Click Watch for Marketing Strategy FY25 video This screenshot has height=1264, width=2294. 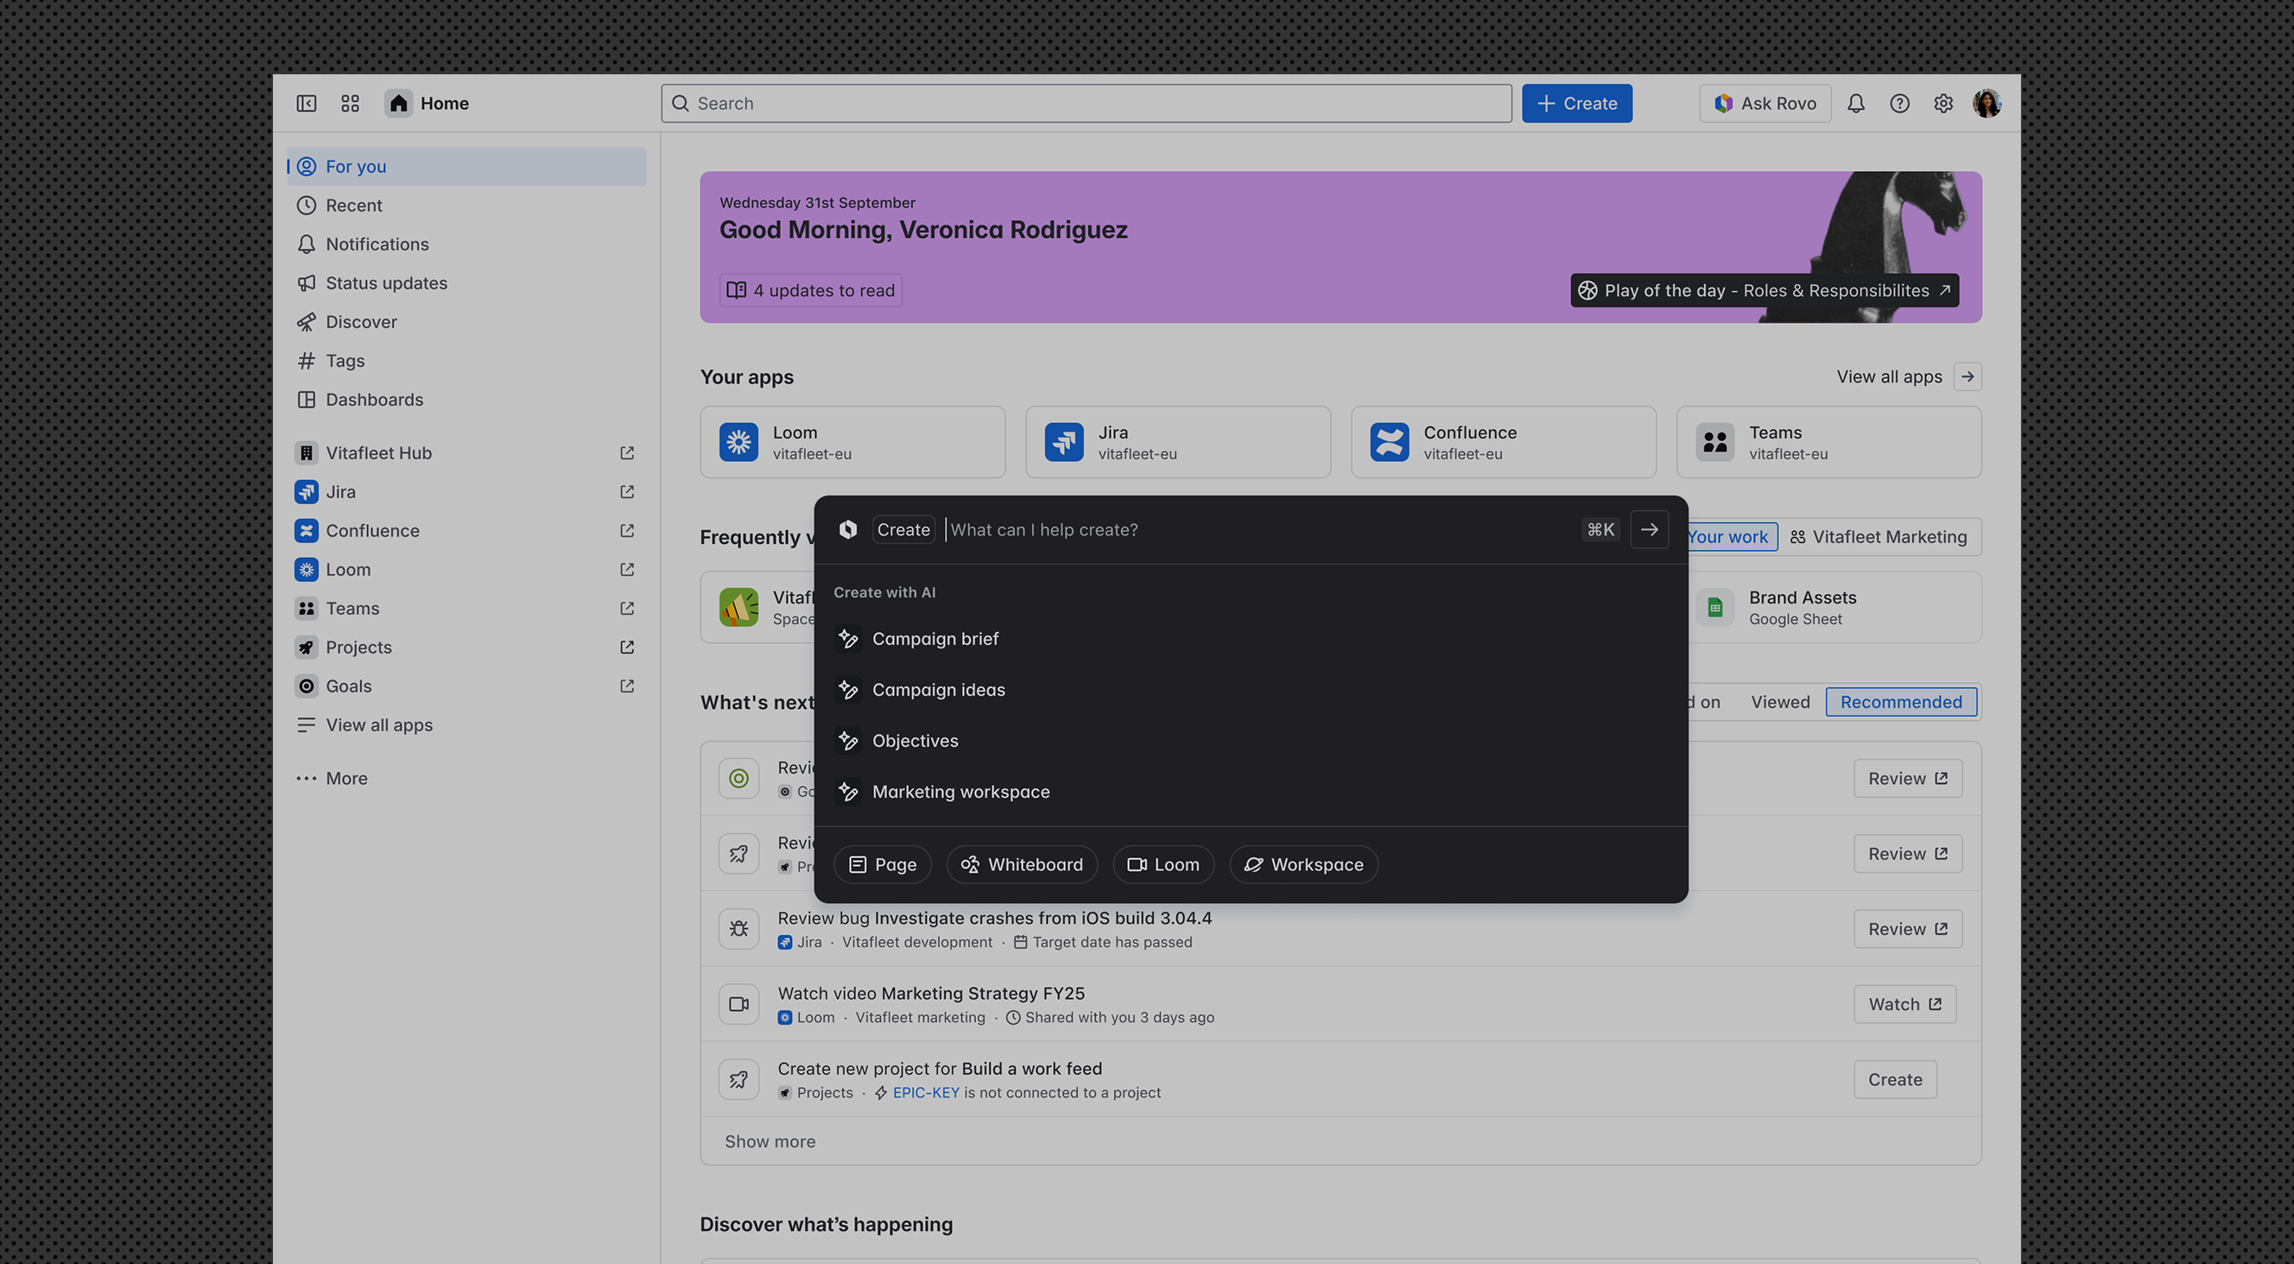[x=1904, y=1004]
